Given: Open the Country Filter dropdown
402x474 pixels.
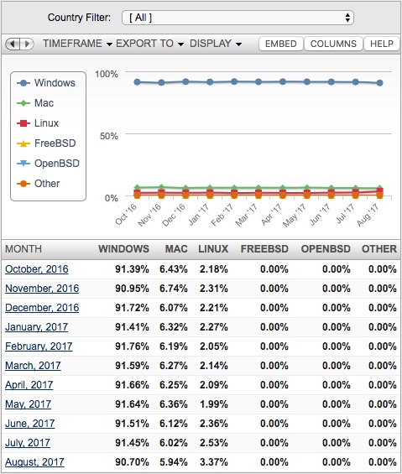Looking at the screenshot, I should click(x=238, y=18).
